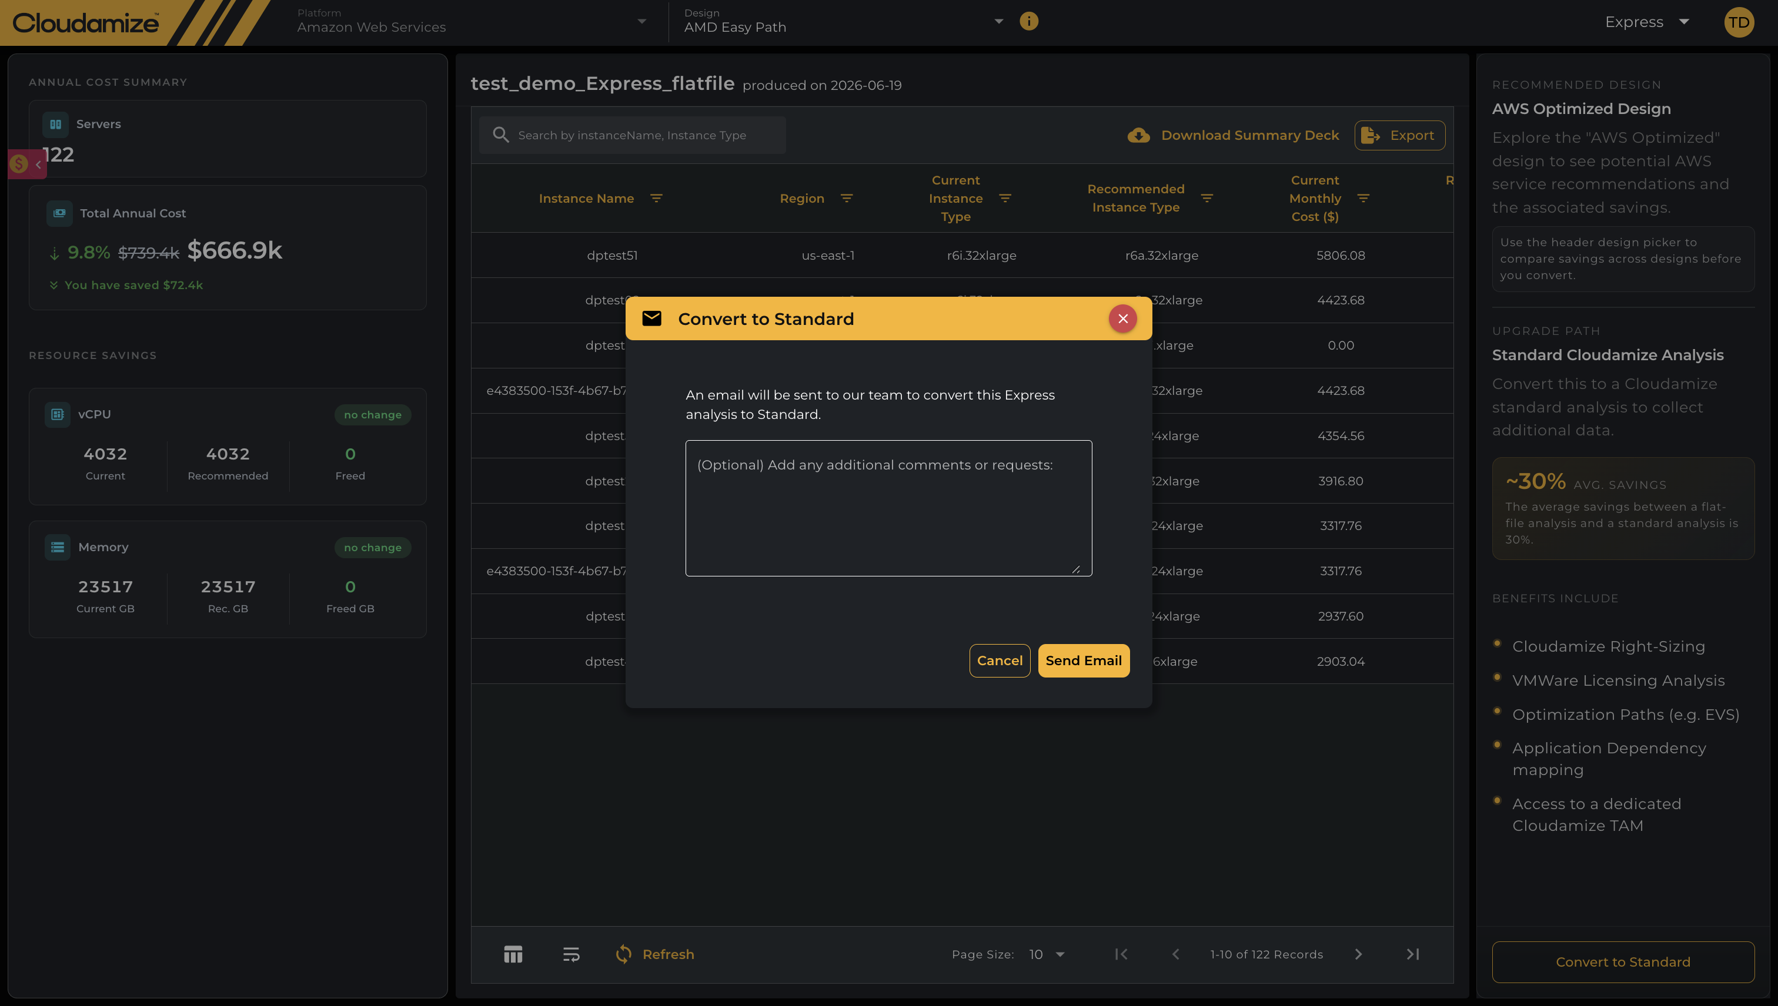Click the 5806.08 monthly cost cell
Viewport: 1778px width, 1006px height.
point(1341,255)
